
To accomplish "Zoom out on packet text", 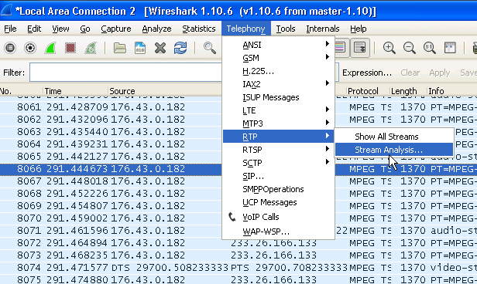I will click(409, 48).
